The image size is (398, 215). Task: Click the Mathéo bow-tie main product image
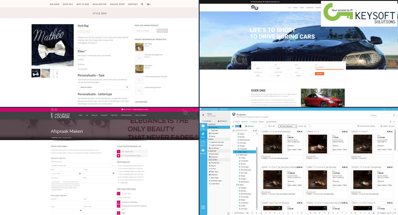tap(53, 45)
